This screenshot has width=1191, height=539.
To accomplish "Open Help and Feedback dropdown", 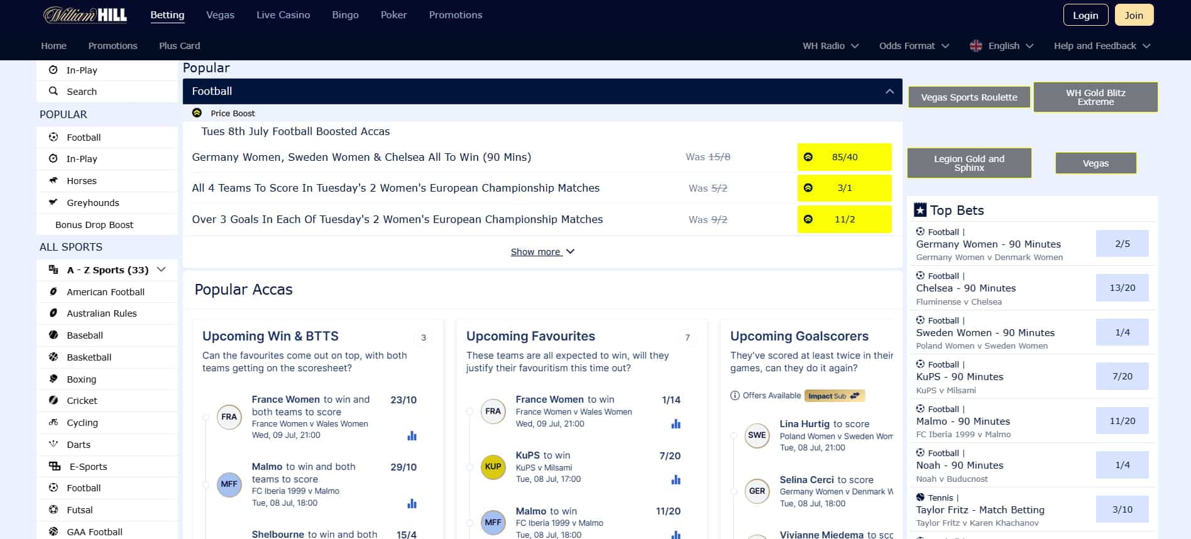I will (1102, 46).
